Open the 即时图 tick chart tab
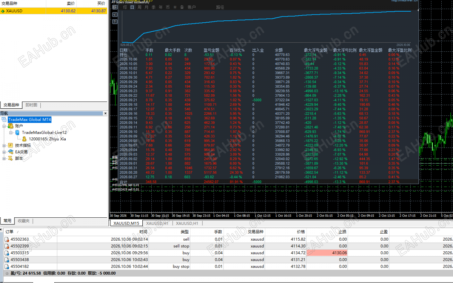The height and width of the screenshot is (283, 453). pyautogui.click(x=31, y=105)
